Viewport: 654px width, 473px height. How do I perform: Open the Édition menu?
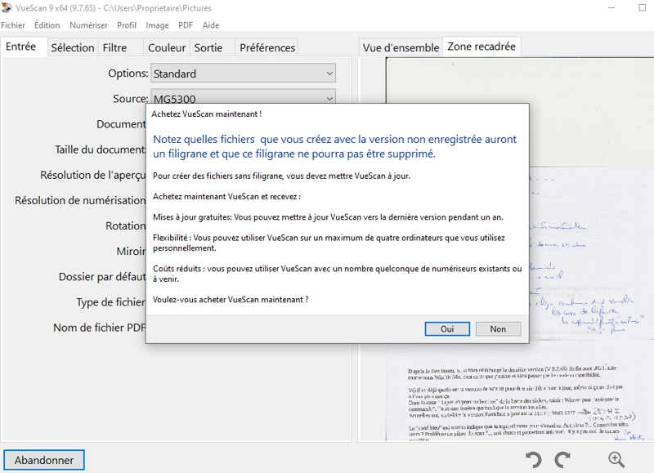point(47,25)
